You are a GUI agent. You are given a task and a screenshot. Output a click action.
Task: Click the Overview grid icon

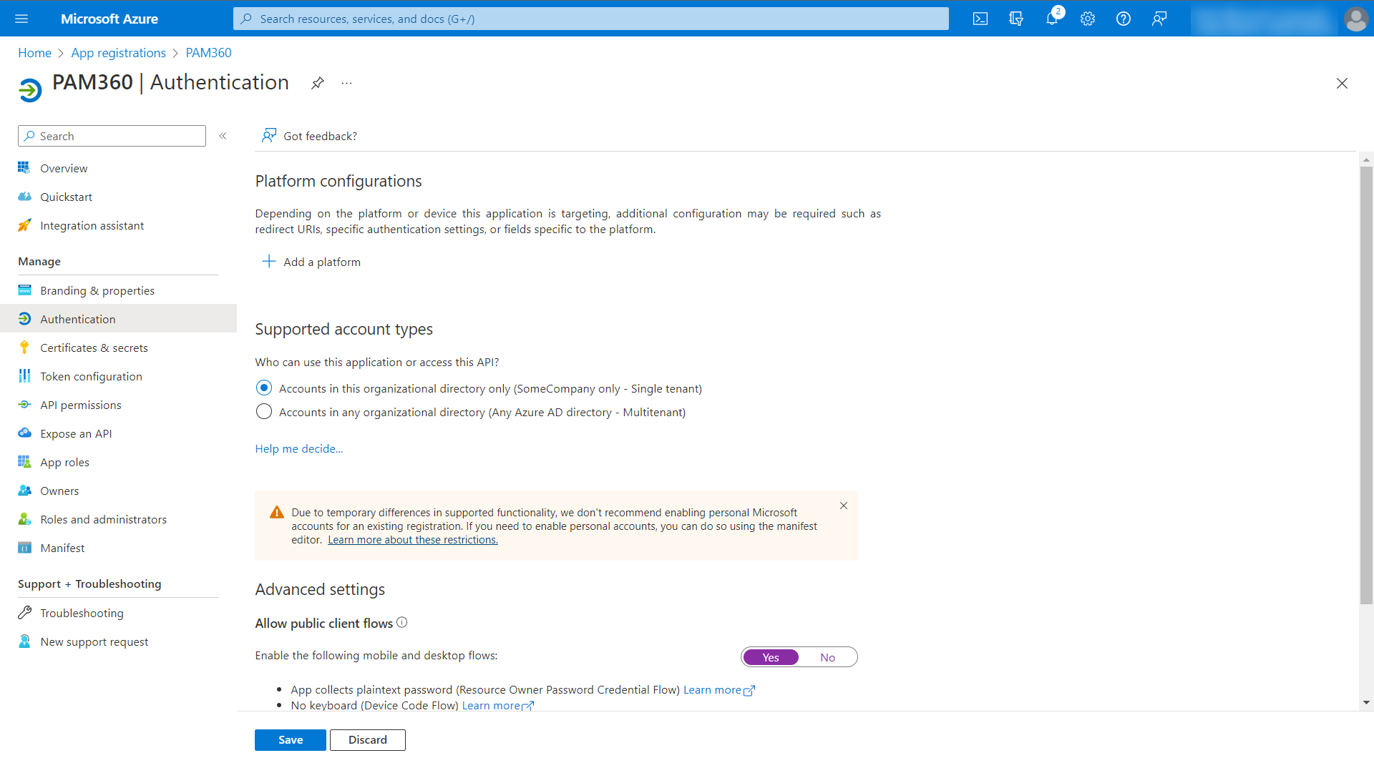[24, 167]
